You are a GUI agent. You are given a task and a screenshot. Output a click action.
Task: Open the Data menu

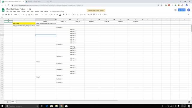[28, 11]
